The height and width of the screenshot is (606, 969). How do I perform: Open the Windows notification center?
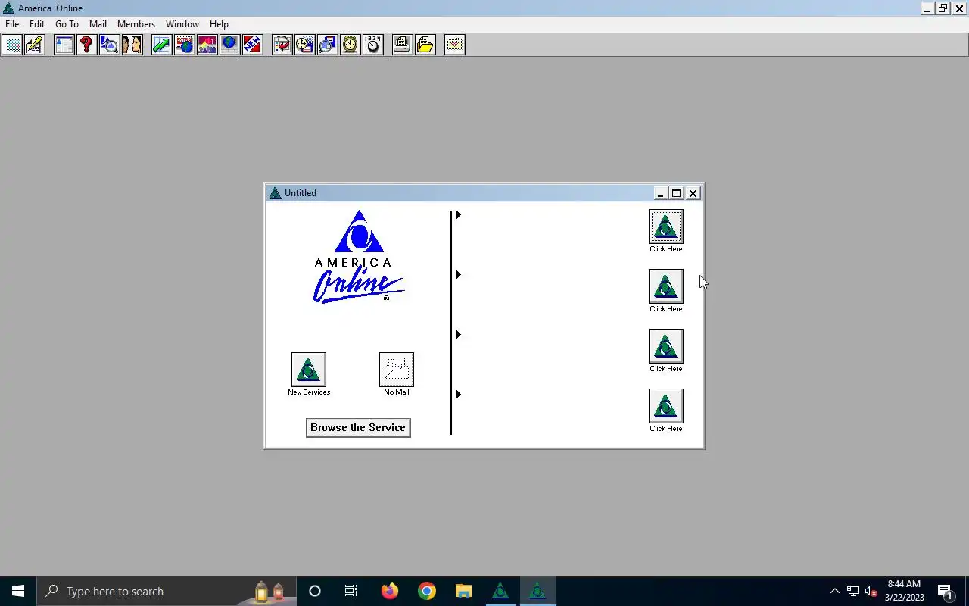click(946, 591)
